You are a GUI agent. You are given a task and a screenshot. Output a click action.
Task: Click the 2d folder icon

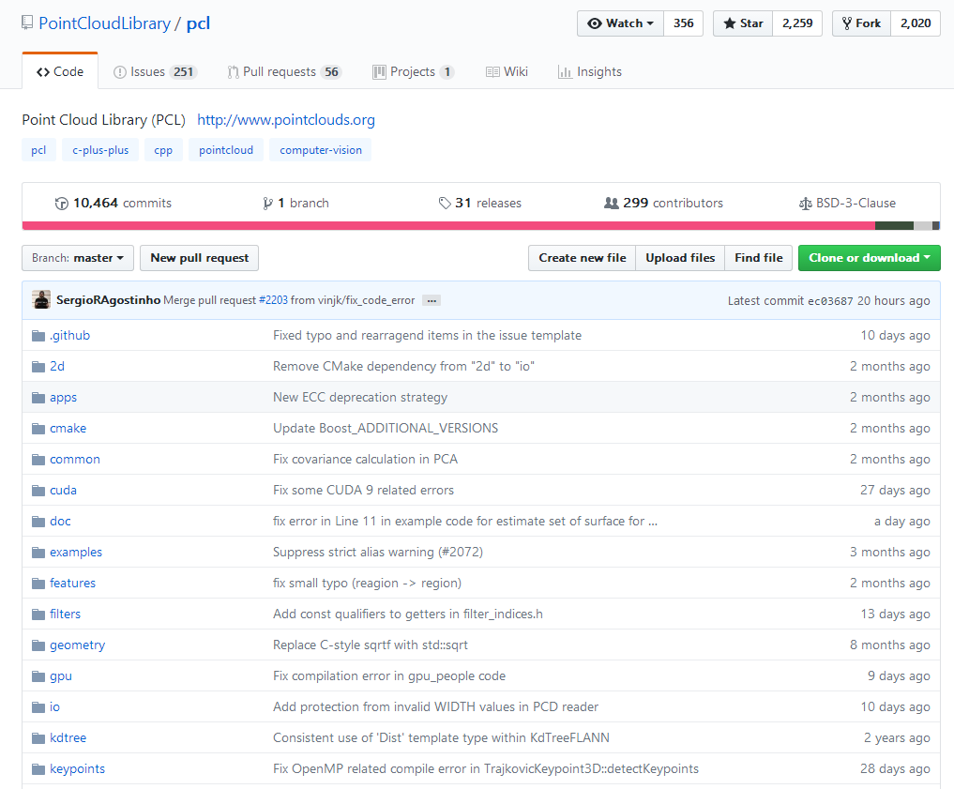click(x=38, y=367)
